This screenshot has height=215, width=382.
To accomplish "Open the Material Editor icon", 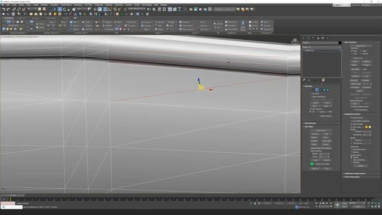I will pyautogui.click(x=184, y=10).
